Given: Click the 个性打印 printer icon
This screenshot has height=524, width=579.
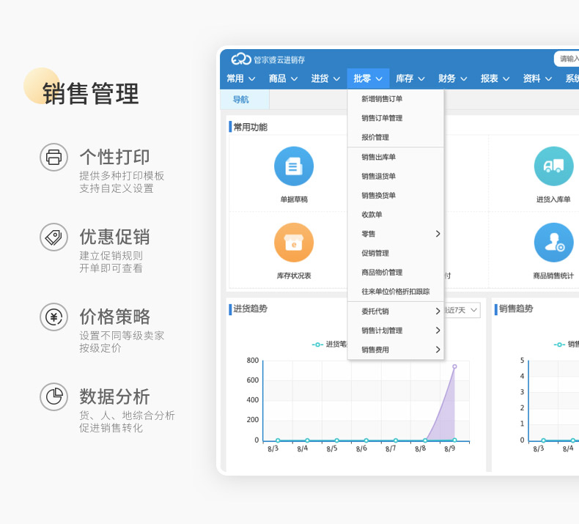Looking at the screenshot, I should [x=54, y=157].
